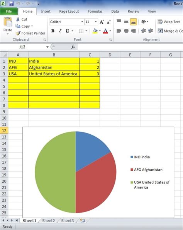The width and height of the screenshot is (183, 230).
Task: Click the formula bar input field
Action: click(130, 47)
